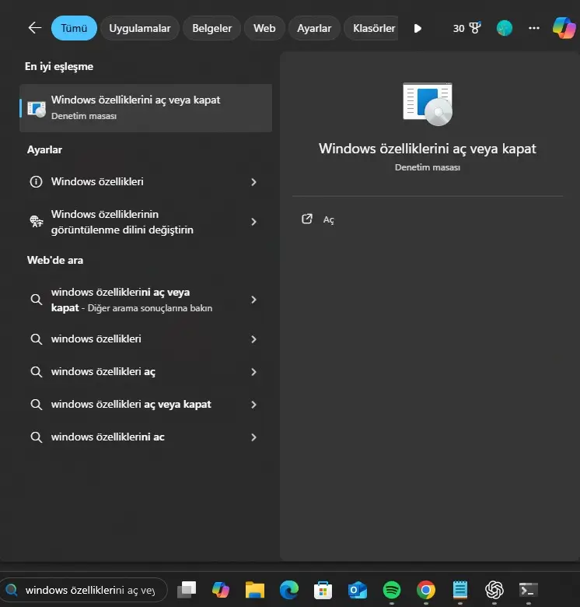Switch to the Uygulamalar filter tab
Screen dimensions: 580x607
coord(139,28)
